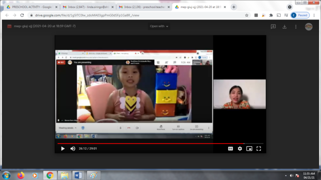Screen dimensions: 321x180
Task: Click the Paused profile button
Action: pos(299,15)
